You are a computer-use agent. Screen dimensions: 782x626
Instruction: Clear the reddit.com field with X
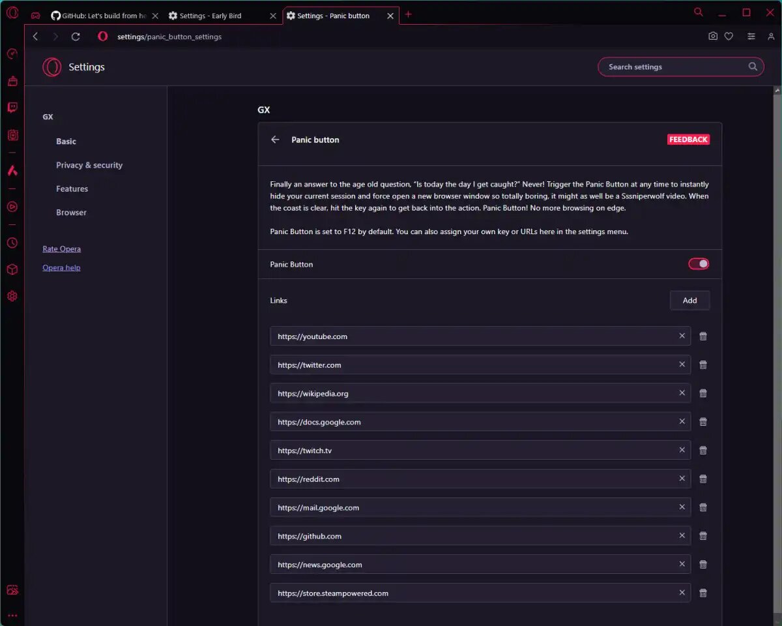(x=682, y=479)
